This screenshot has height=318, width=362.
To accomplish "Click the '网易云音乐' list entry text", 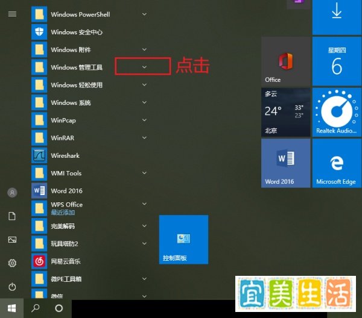I will pos(66,261).
